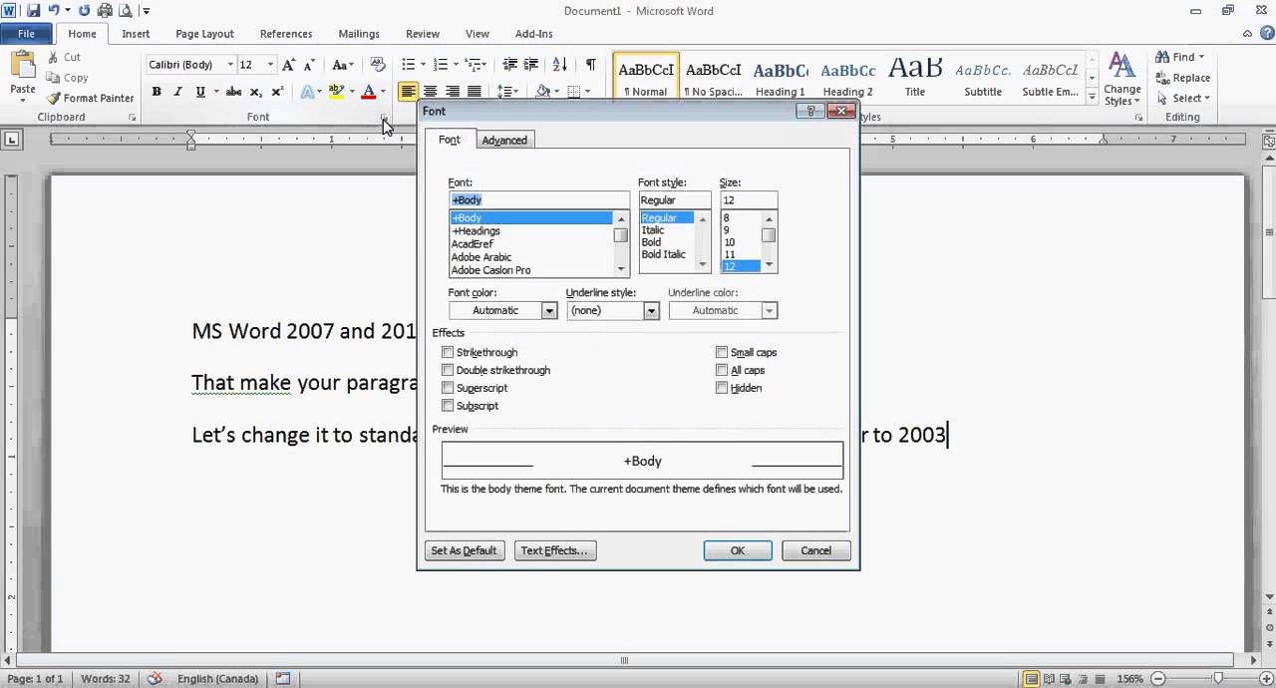Click the zoom slider handle
1276x688 pixels.
(1218, 679)
